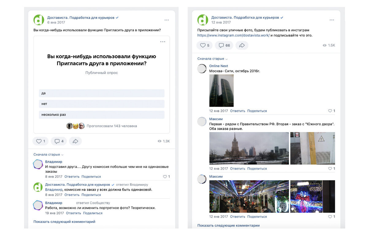Open the three-dot menu of the poll post
This screenshot has width=368, height=236.
[x=167, y=20]
